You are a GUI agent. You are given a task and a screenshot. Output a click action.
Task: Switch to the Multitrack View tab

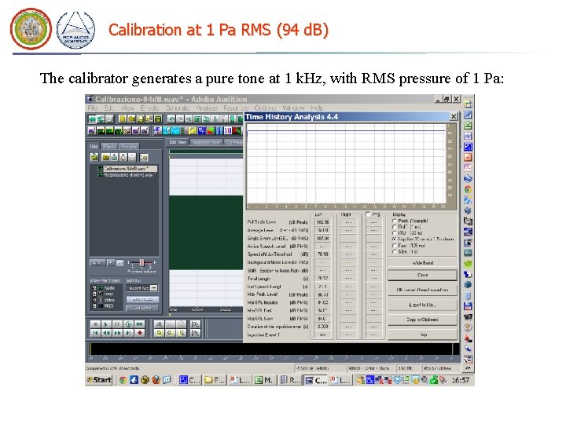pyautogui.click(x=206, y=142)
